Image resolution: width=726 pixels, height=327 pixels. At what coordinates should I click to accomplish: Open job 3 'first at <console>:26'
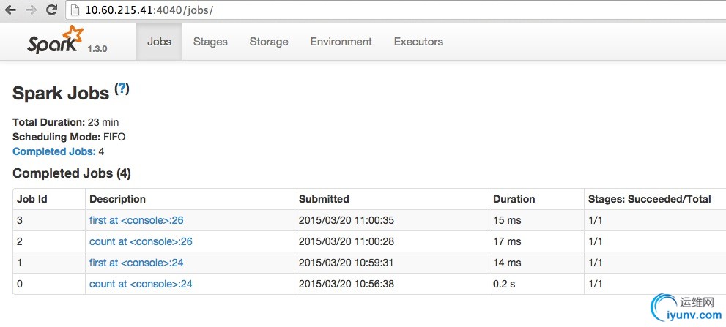click(x=136, y=220)
